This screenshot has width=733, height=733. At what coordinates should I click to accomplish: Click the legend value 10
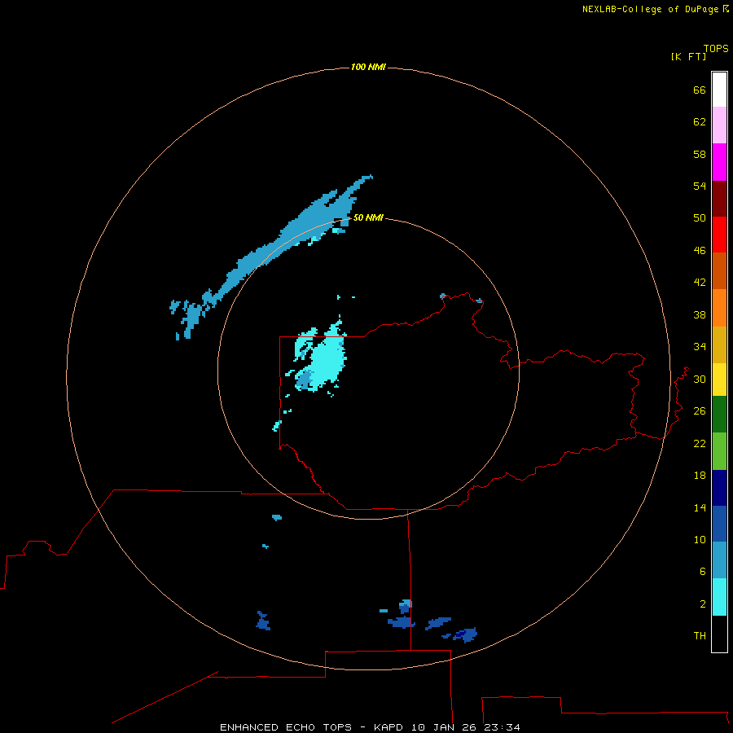point(700,539)
